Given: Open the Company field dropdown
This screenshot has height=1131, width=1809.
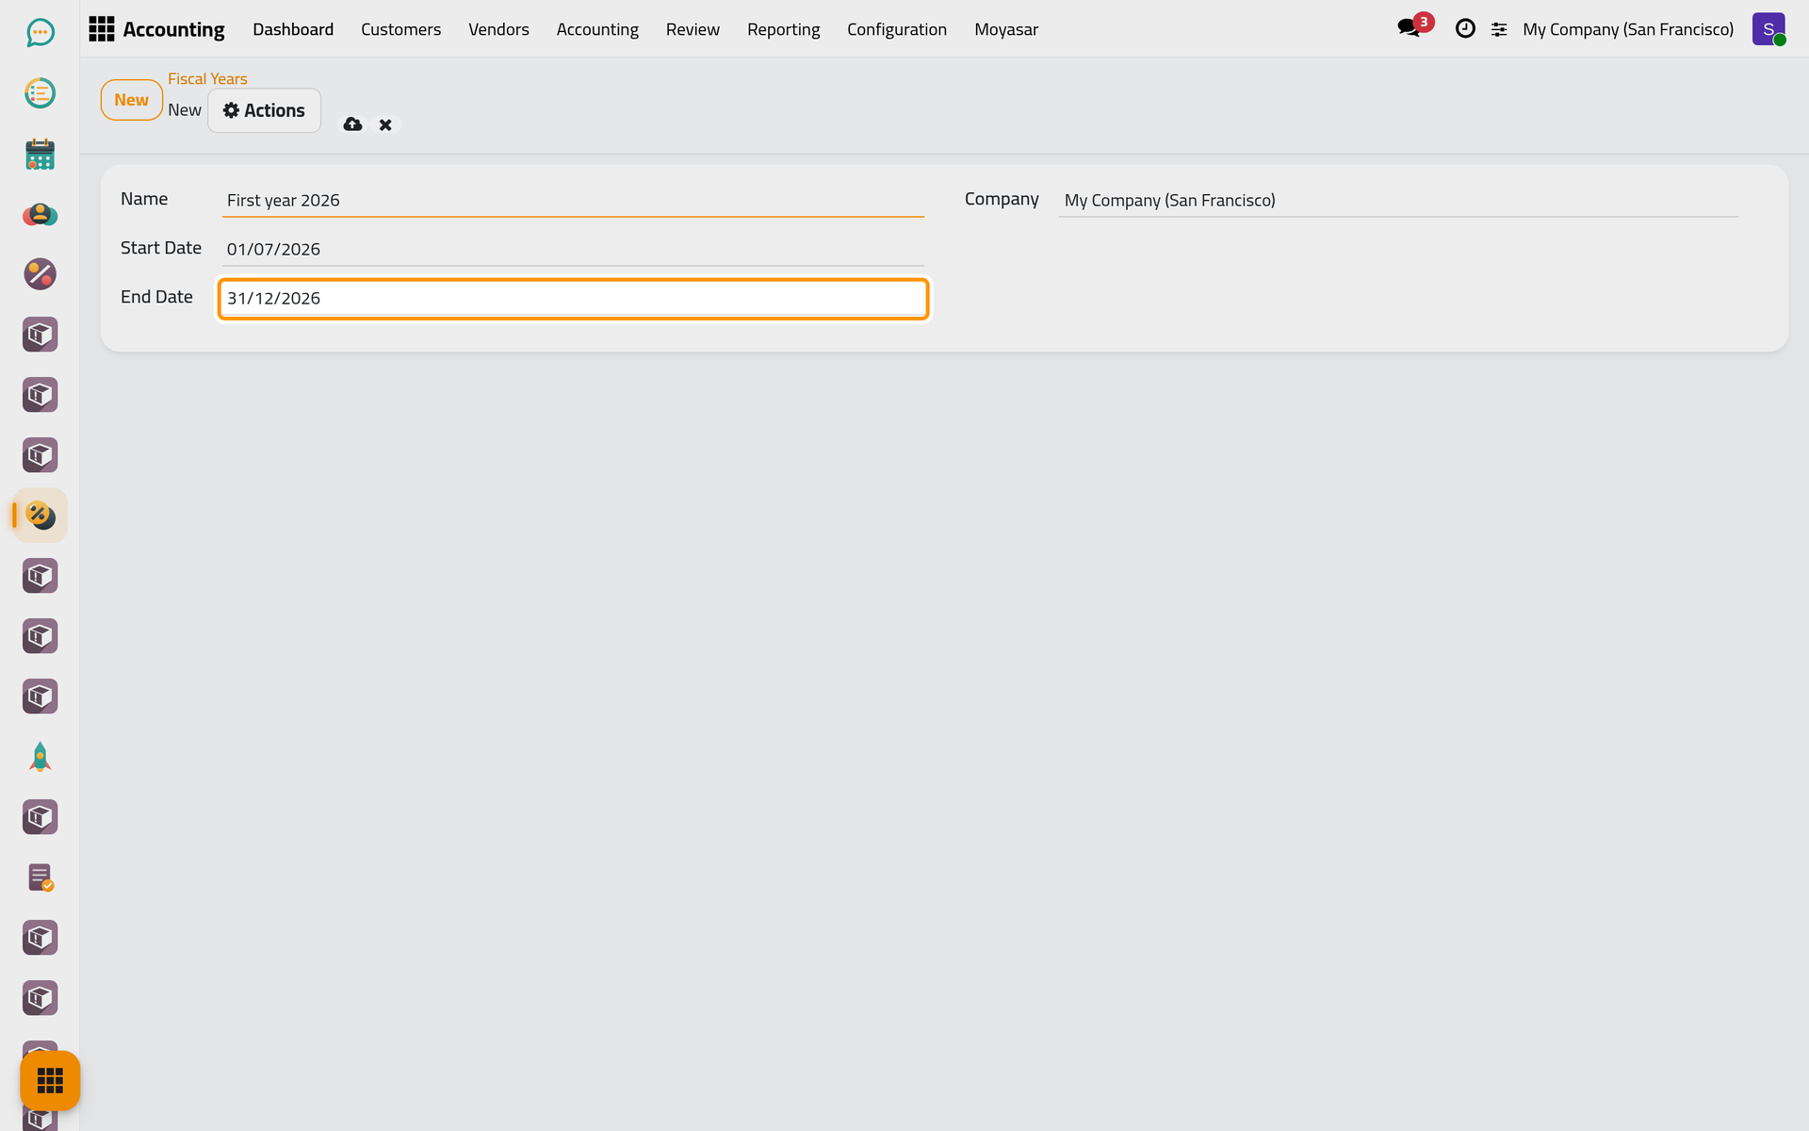Looking at the screenshot, I should [1398, 200].
